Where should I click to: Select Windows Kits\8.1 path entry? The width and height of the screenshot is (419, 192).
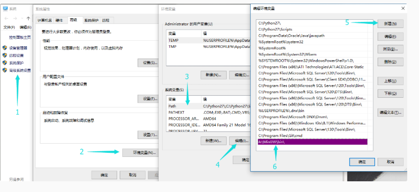click(313, 123)
